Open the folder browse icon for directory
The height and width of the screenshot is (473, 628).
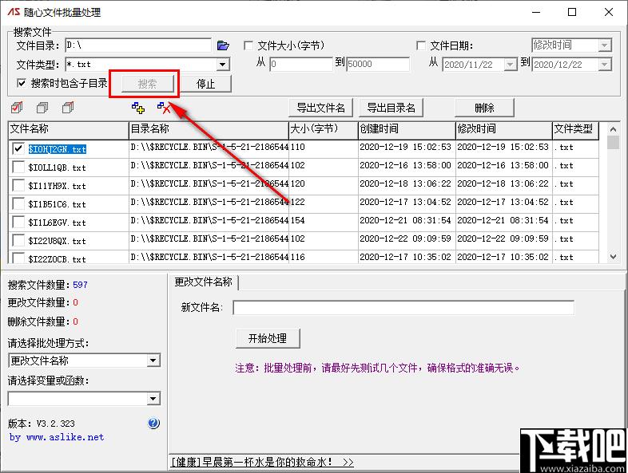click(x=223, y=45)
